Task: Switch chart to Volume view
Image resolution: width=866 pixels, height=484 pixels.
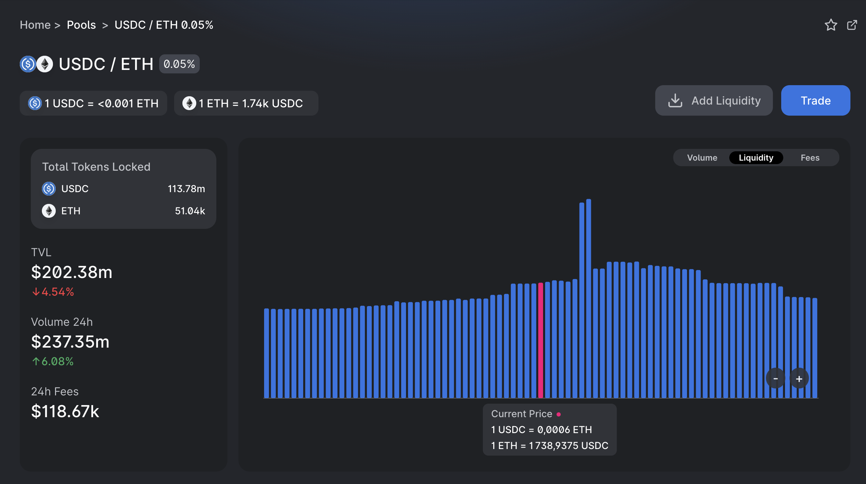Action: coord(702,158)
